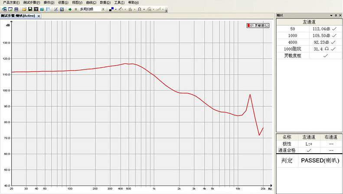Close the 测试步骤:喇叭 tab
This screenshot has width=343, height=194.
39,16
